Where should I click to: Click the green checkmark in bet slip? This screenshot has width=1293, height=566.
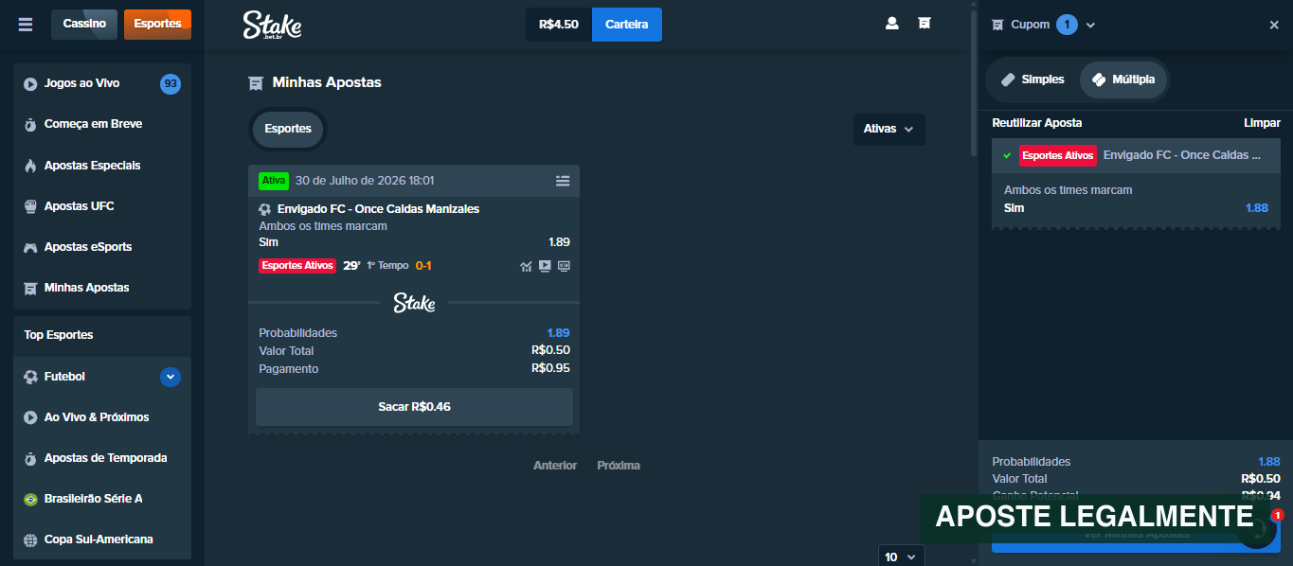[x=1007, y=155]
